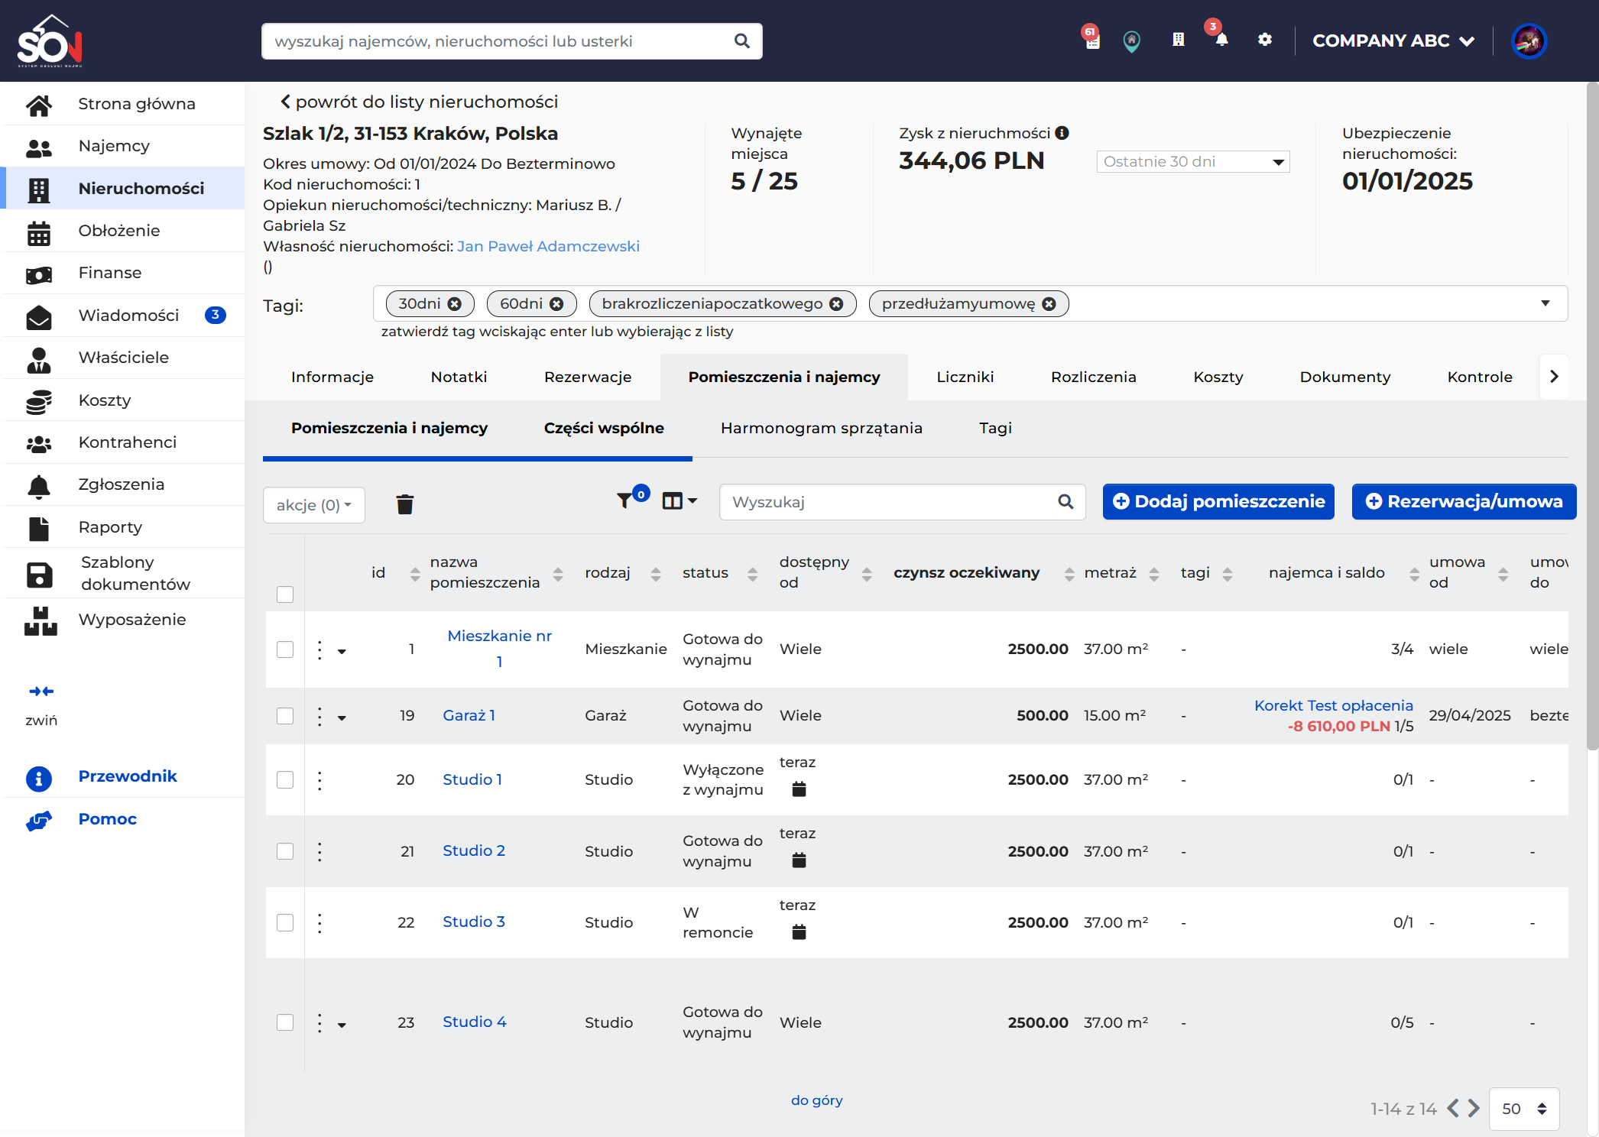Go back via powrót do listy nieruchomości
The width and height of the screenshot is (1599, 1137).
click(419, 102)
